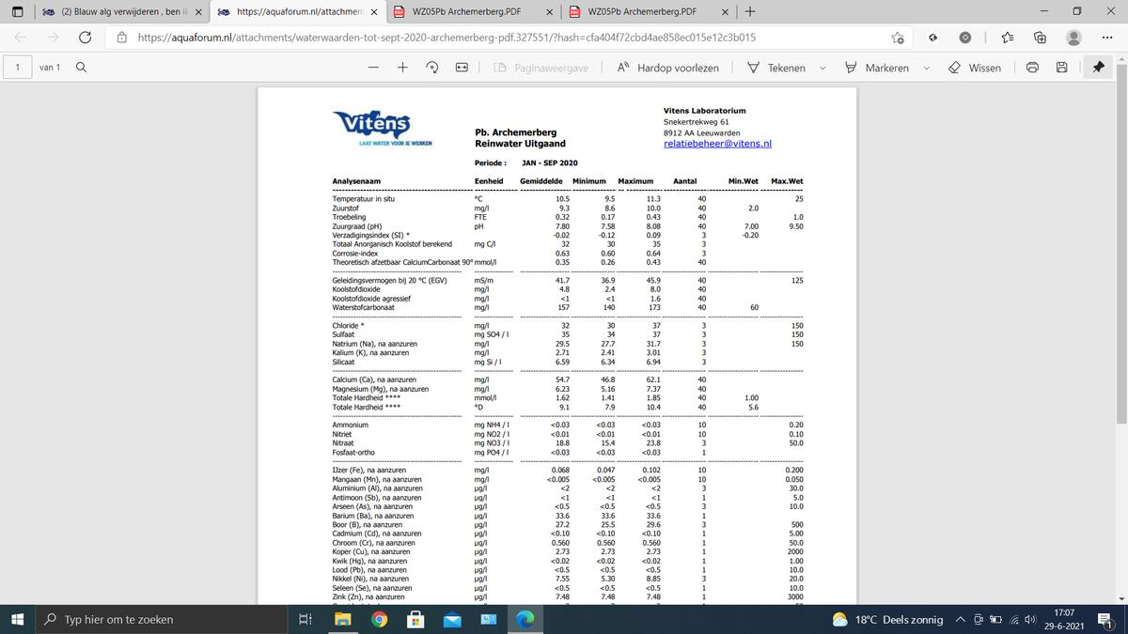This screenshot has height=634, width=1128.
Task: Click the 'Gemiddelde' column header
Action: 541,180
